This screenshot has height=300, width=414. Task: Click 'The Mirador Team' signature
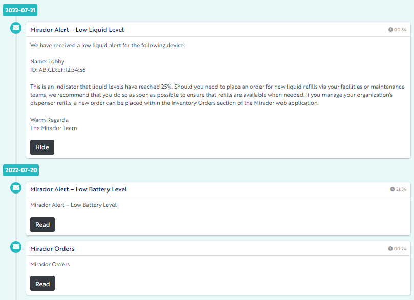click(53, 128)
